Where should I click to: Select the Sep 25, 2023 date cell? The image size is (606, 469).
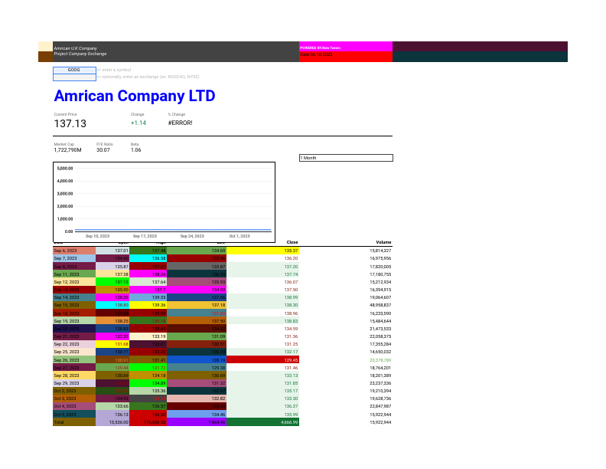74,353
